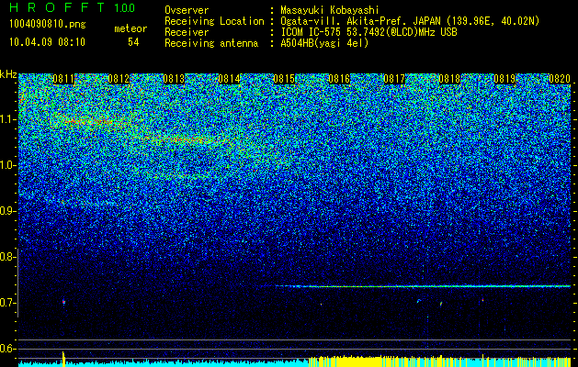Click the 0818 time marker
Image resolution: width=578 pixels, height=367 pixels.
pos(449,79)
